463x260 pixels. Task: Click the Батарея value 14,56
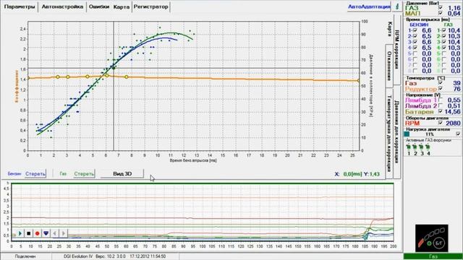pyautogui.click(x=452, y=112)
